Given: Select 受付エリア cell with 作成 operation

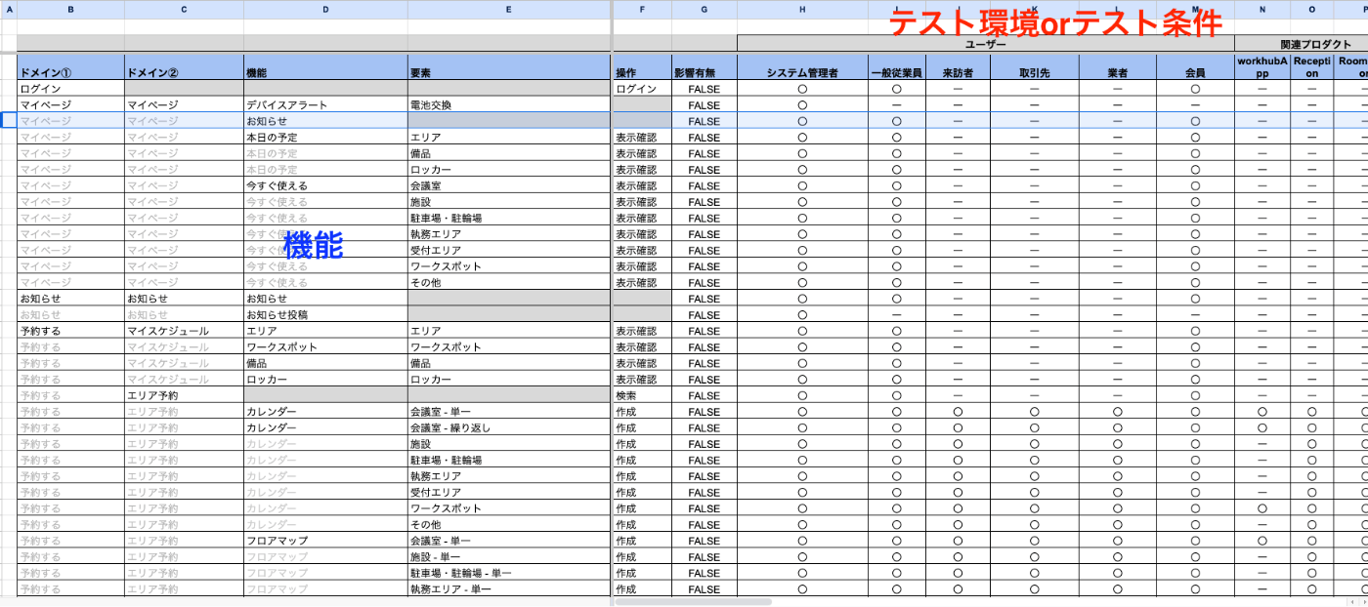Looking at the screenshot, I should click(509, 493).
